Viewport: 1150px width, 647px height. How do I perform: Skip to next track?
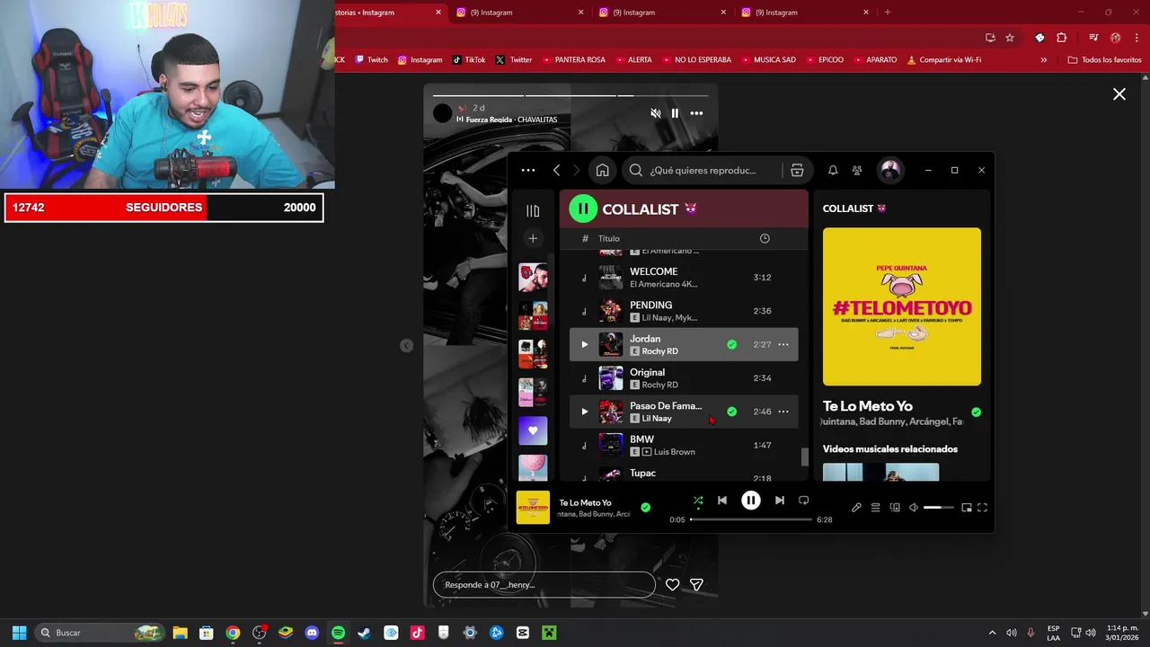click(779, 501)
